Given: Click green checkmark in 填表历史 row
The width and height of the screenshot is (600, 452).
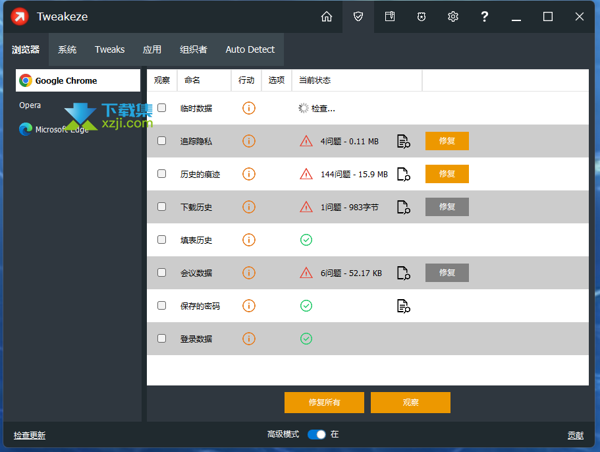Looking at the screenshot, I should coord(306,240).
